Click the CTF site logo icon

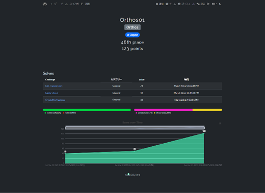click(45, 4)
